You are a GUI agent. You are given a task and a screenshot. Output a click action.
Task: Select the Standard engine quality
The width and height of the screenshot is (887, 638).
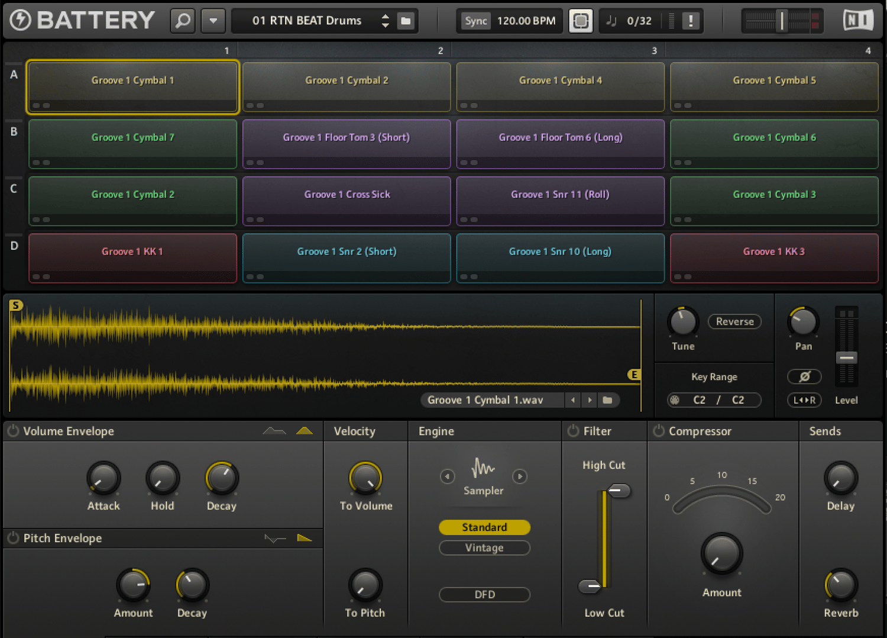(x=484, y=527)
